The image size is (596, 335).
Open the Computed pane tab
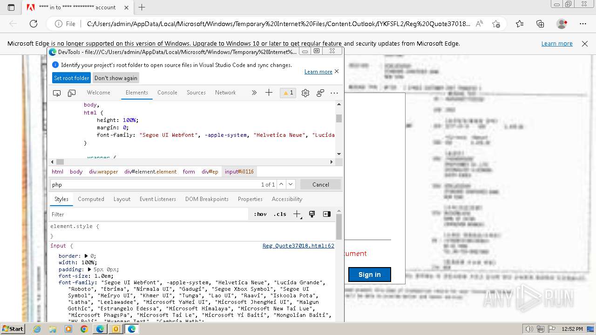(x=91, y=199)
